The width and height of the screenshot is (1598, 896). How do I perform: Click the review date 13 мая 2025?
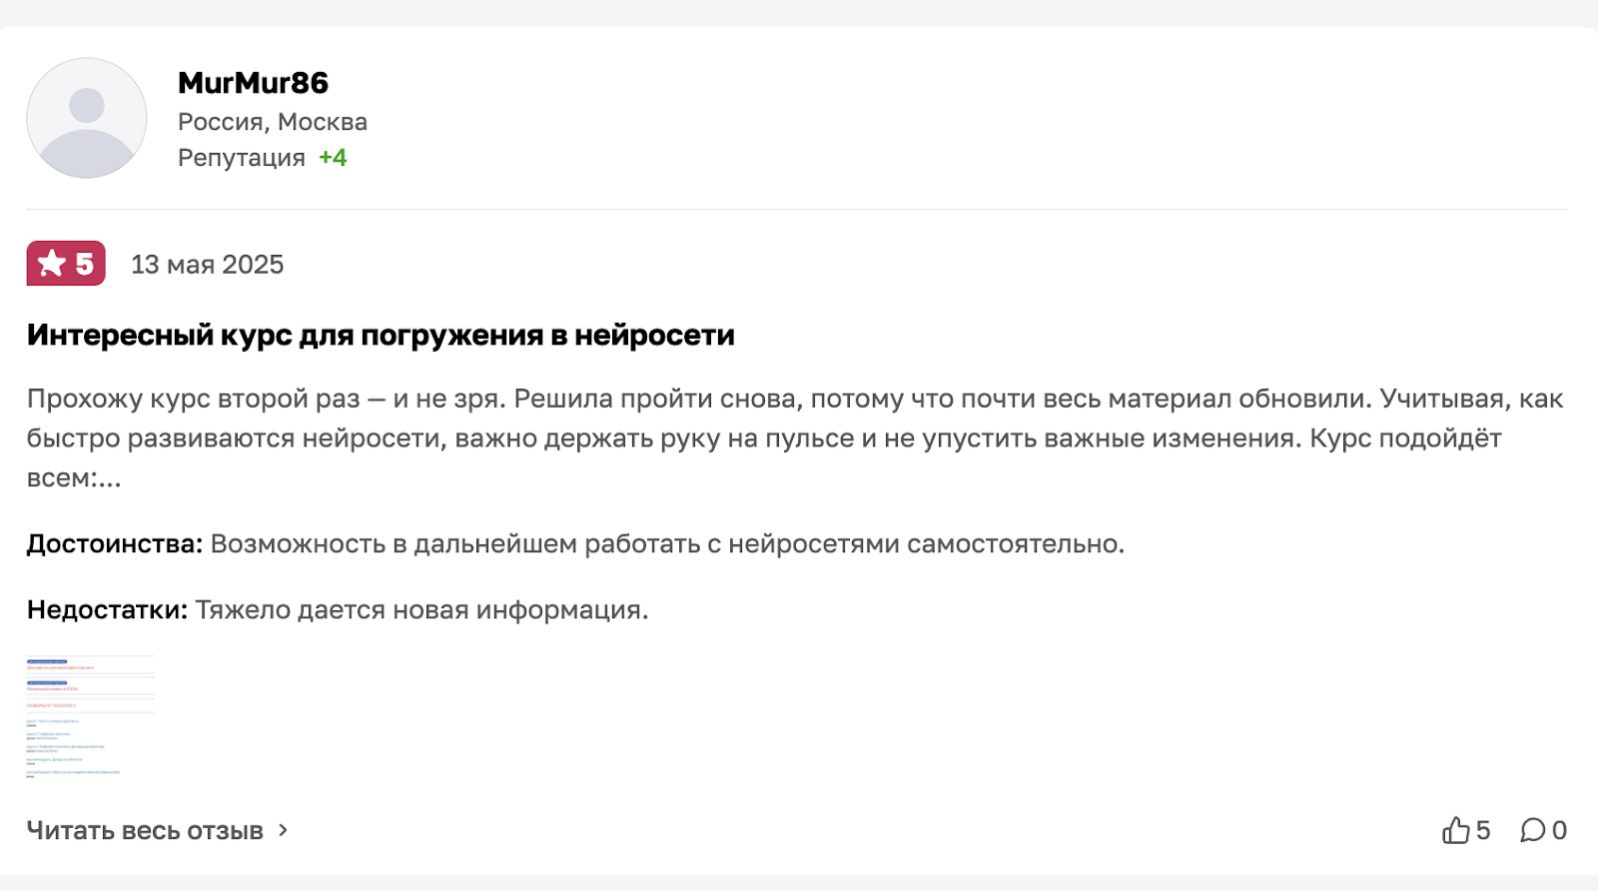pos(207,265)
